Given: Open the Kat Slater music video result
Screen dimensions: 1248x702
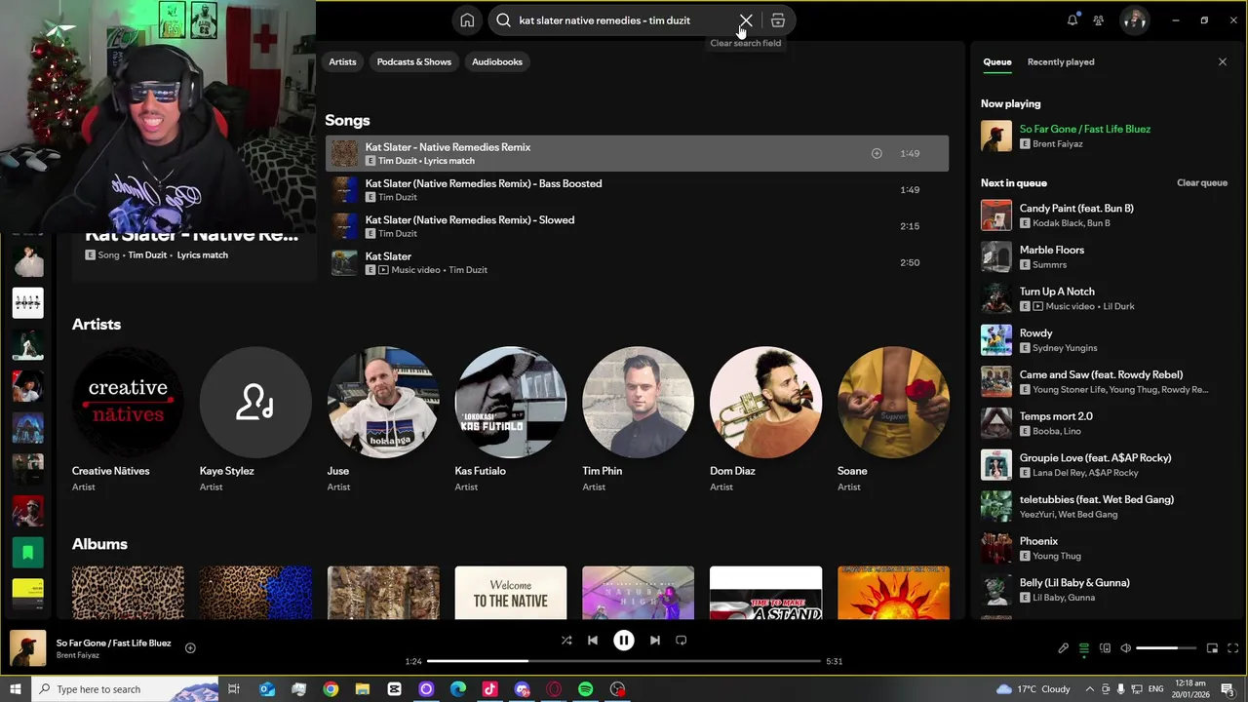Looking at the screenshot, I should click(x=637, y=262).
